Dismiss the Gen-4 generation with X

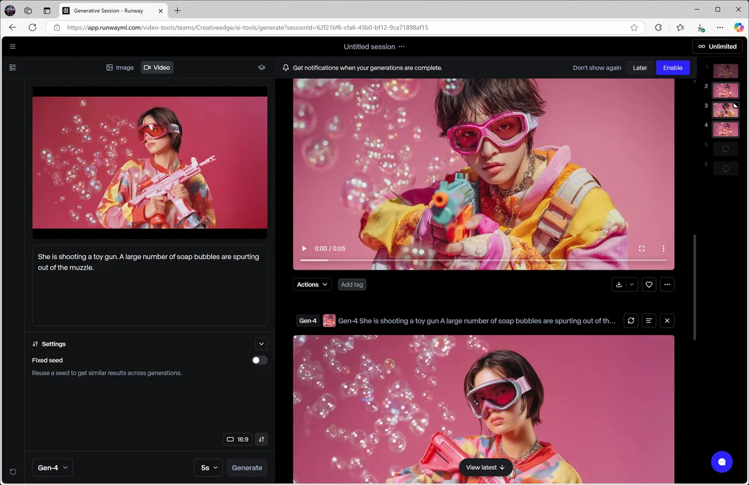[x=667, y=321]
